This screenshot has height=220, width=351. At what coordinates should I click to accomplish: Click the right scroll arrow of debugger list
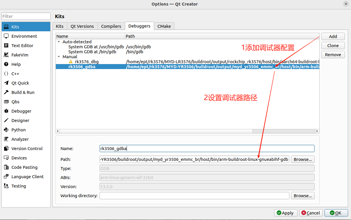coord(317,131)
